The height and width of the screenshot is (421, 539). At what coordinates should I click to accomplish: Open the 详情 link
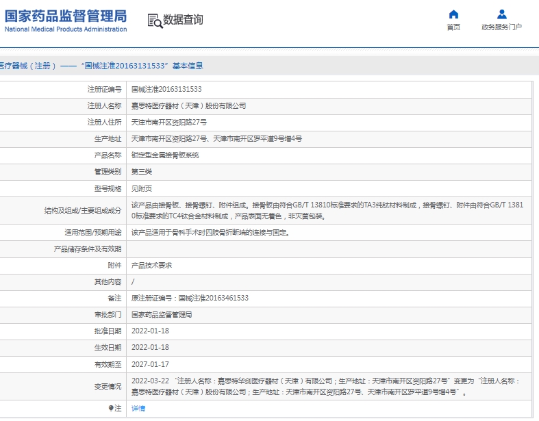tap(138, 408)
